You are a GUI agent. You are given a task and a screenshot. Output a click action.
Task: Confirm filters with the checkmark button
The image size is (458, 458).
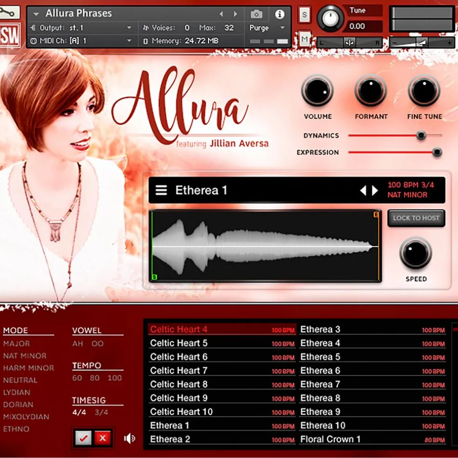coord(83,438)
